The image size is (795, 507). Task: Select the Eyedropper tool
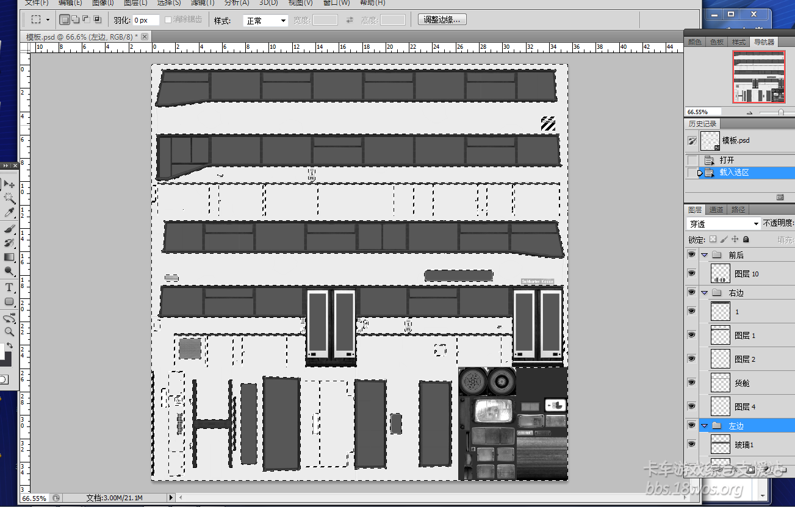[9, 213]
